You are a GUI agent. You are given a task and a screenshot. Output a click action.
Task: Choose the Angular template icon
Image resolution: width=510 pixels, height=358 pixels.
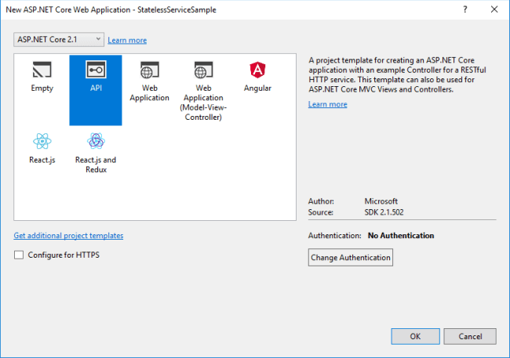(x=257, y=70)
